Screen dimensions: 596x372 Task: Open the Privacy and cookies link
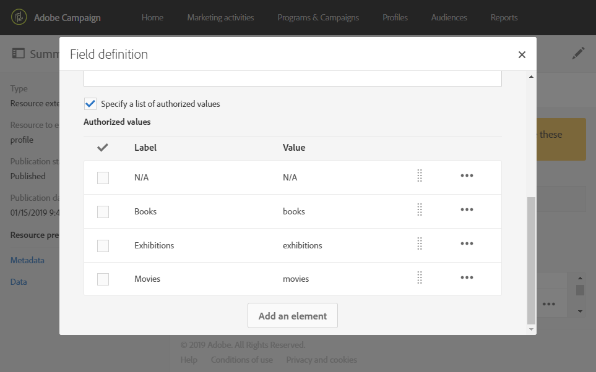(321, 360)
